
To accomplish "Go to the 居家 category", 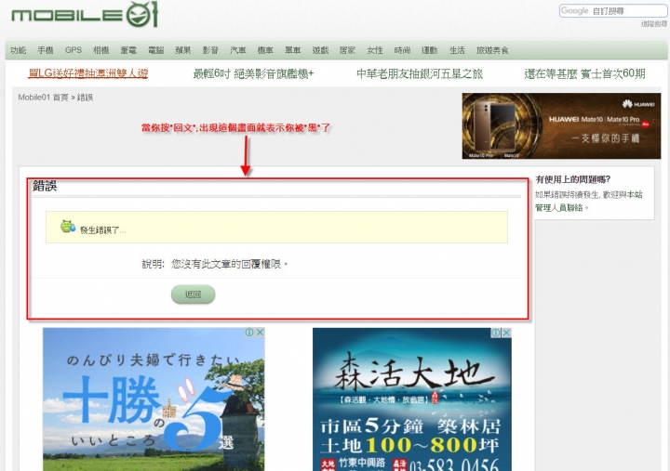I will [347, 50].
